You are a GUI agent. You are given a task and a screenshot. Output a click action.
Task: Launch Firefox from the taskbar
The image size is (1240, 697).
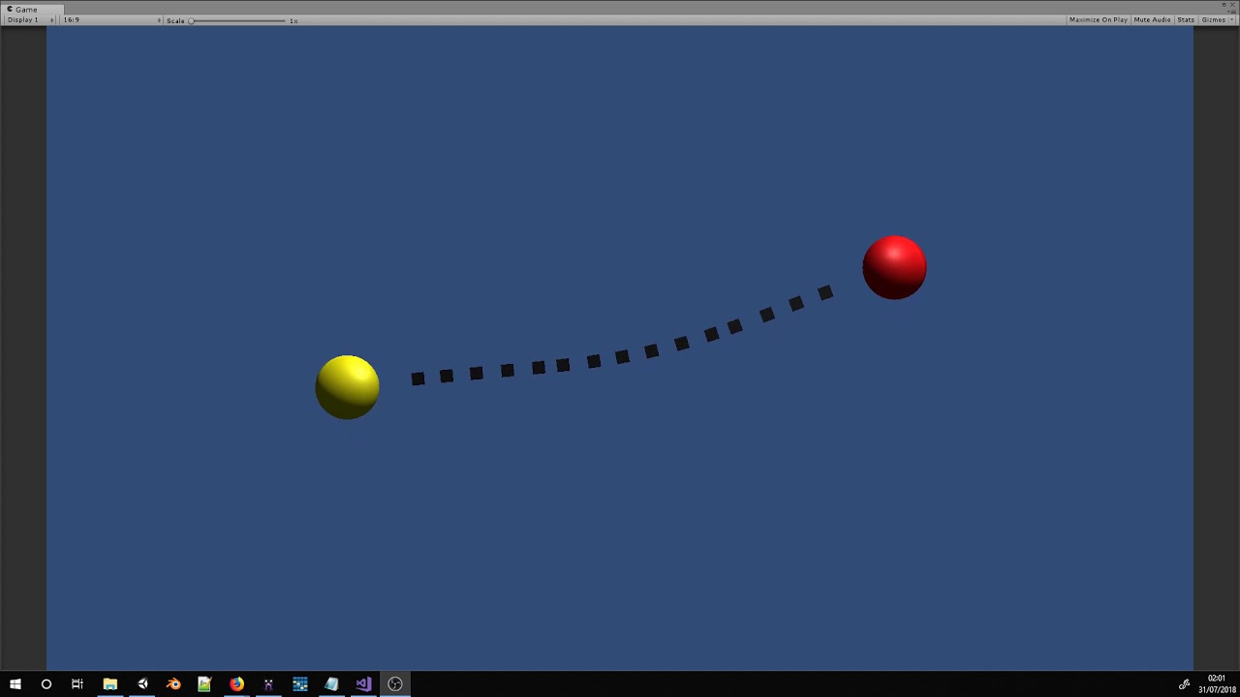click(x=236, y=684)
